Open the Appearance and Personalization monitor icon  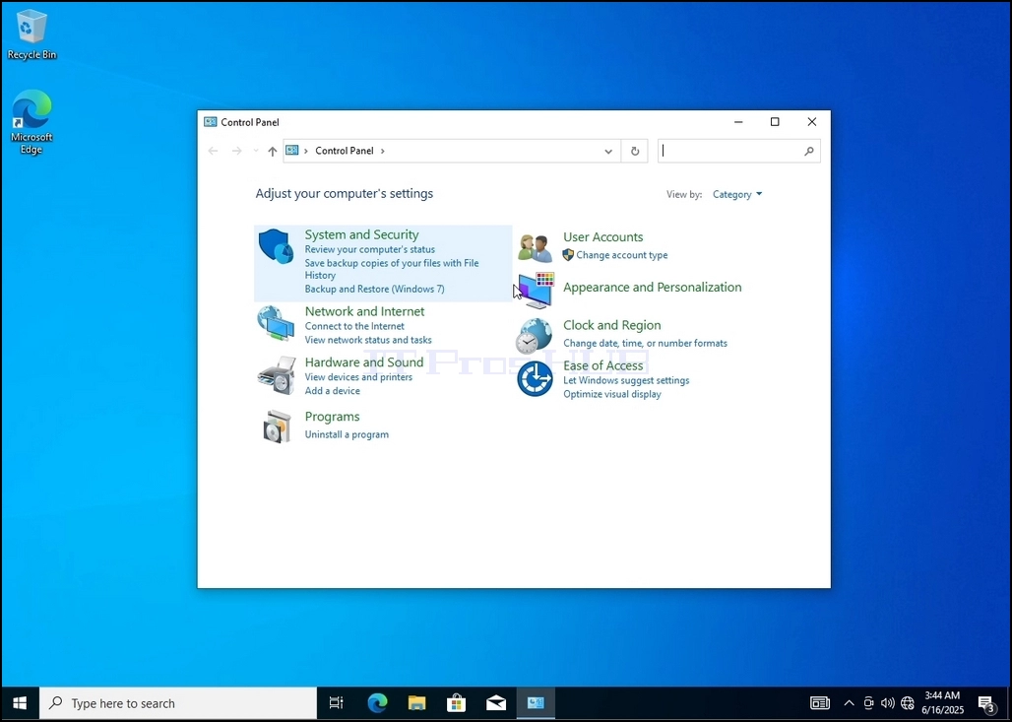[536, 290]
